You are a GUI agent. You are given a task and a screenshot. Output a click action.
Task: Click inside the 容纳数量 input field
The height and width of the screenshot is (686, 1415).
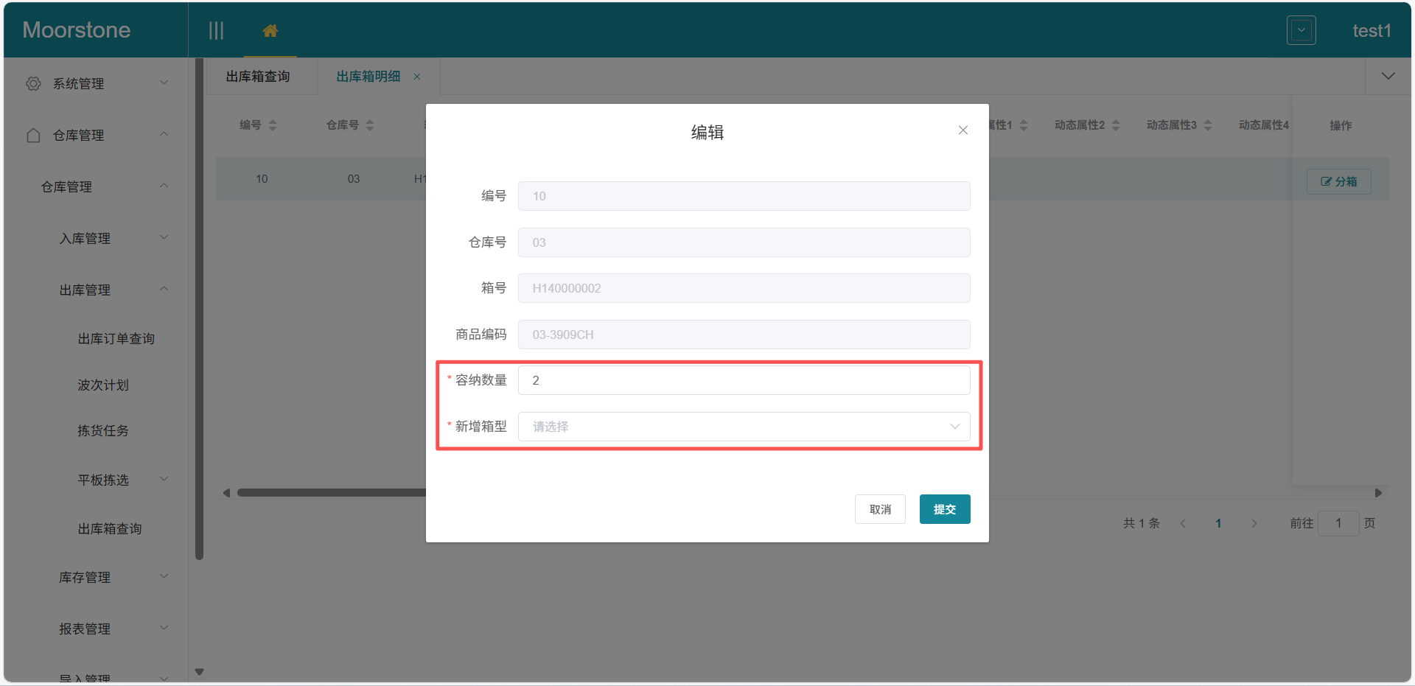[x=743, y=380]
